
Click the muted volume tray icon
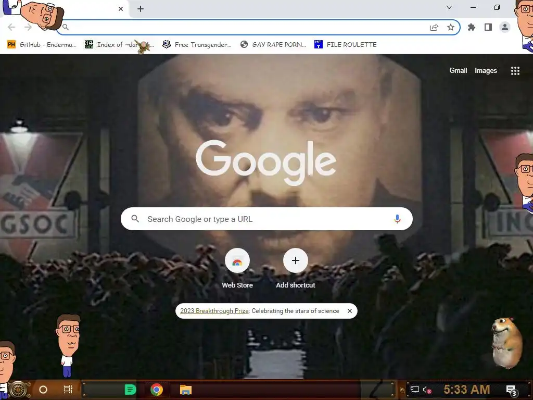(x=427, y=390)
